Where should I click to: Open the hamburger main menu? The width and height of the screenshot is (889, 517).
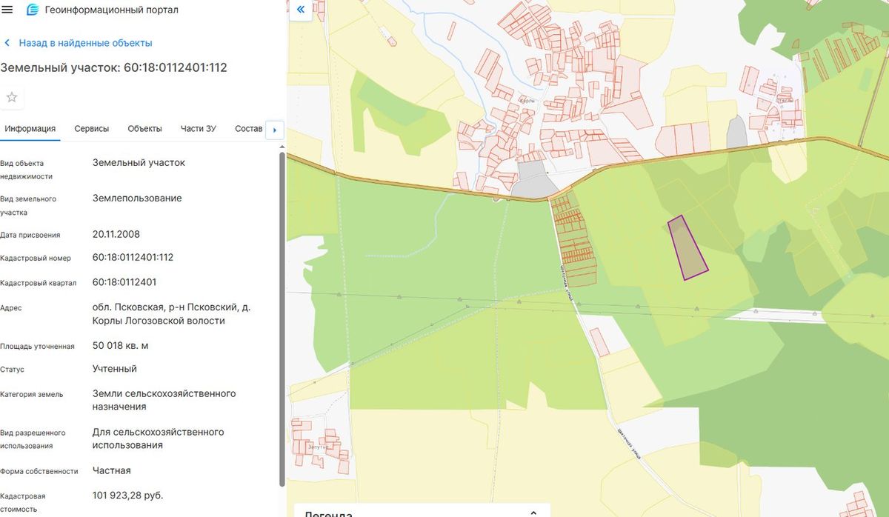7,10
